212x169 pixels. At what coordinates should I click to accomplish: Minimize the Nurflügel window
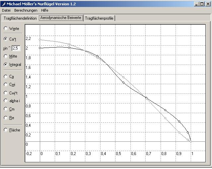coord(197,4)
